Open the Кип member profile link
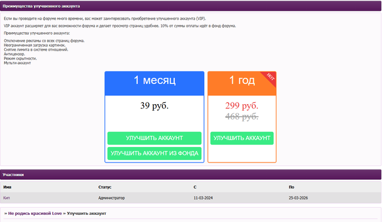This screenshot has height=222, width=382. pyautogui.click(x=7, y=198)
